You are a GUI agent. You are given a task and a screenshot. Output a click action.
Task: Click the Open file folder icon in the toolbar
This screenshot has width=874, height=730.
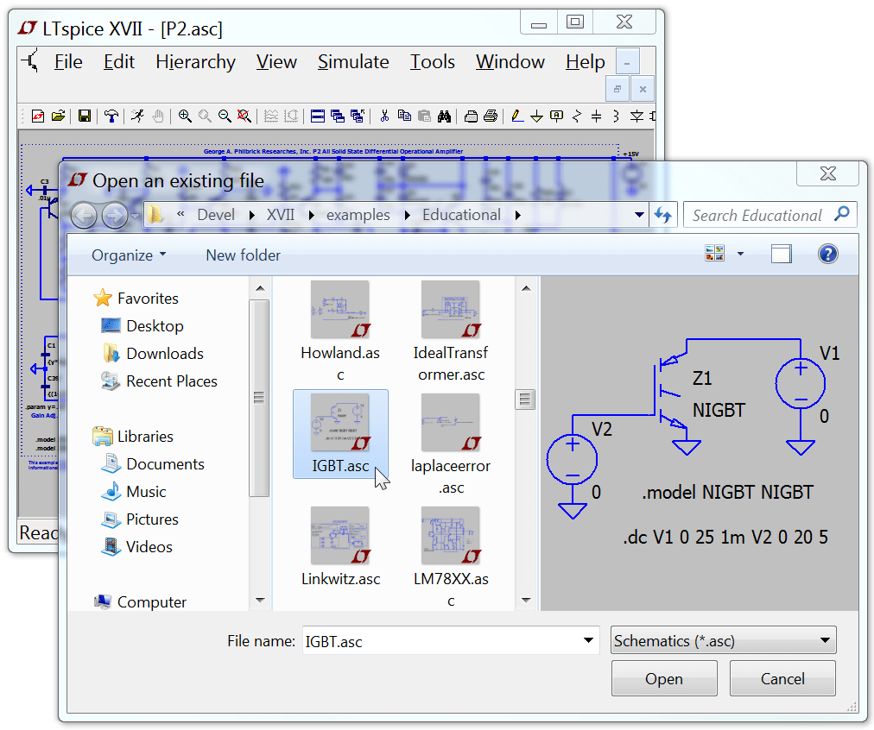pos(58,116)
